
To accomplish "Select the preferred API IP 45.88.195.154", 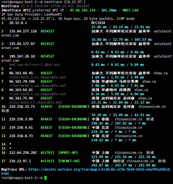I will (83, 10).
